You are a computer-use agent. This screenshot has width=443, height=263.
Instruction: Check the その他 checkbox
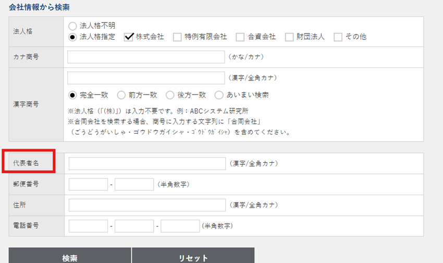(338, 37)
